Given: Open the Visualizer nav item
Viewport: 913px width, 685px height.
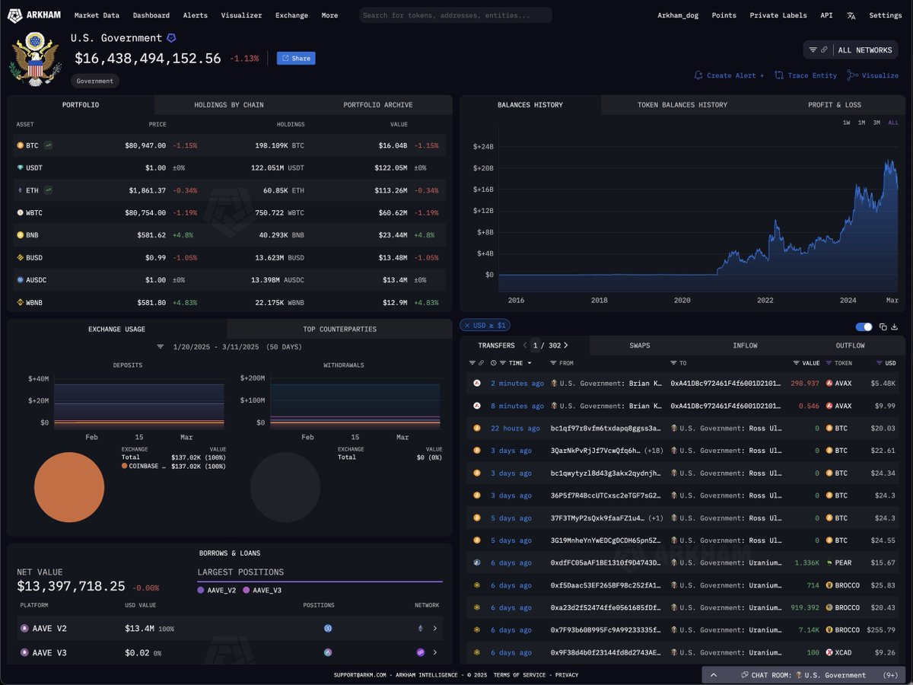Looking at the screenshot, I should (x=241, y=15).
